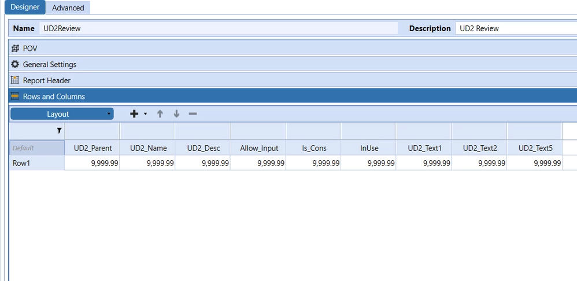Click the Row1 cell under UD2_Text2
The image size is (577, 281).
(479, 163)
